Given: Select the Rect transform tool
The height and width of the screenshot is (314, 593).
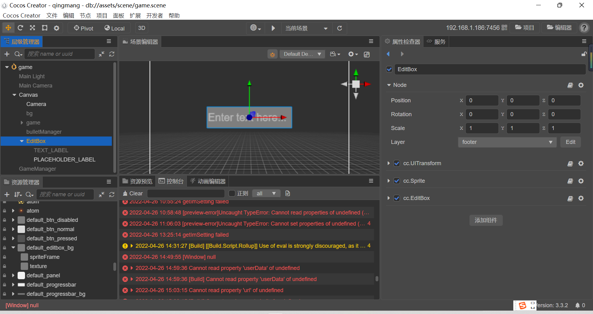Looking at the screenshot, I should (x=45, y=28).
